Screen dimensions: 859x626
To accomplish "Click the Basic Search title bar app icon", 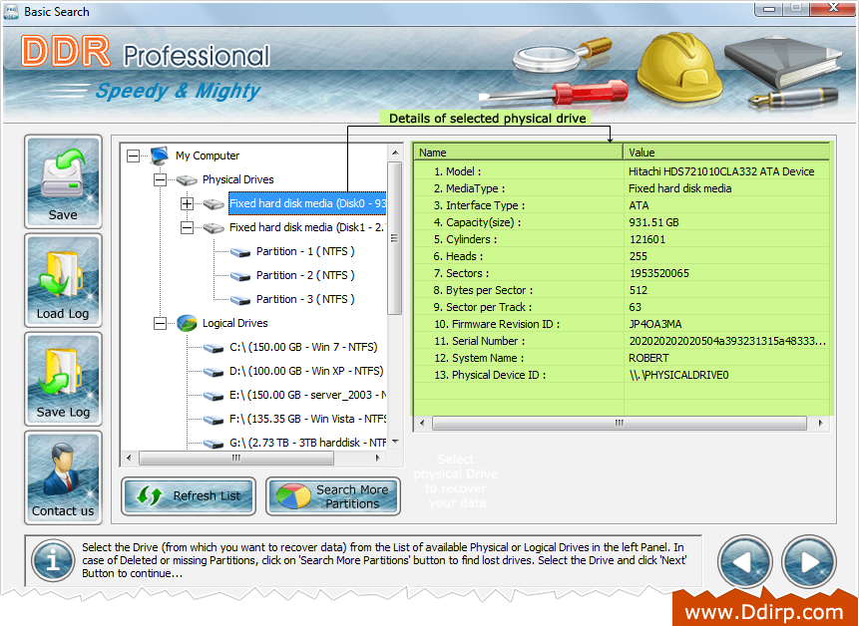I will tap(10, 12).
